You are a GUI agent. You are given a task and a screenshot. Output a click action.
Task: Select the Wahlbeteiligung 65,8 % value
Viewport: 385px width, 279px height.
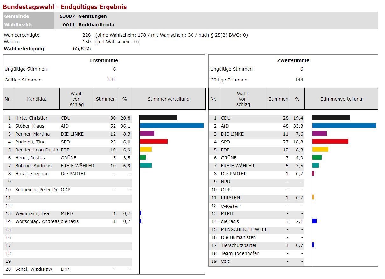82,49
